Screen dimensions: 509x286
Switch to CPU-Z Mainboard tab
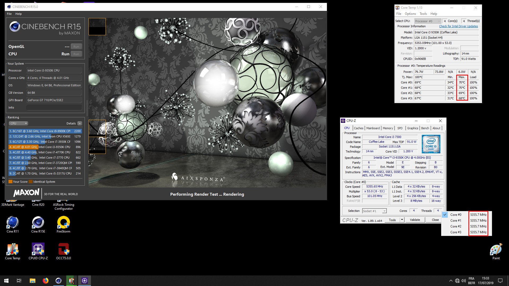click(373, 128)
